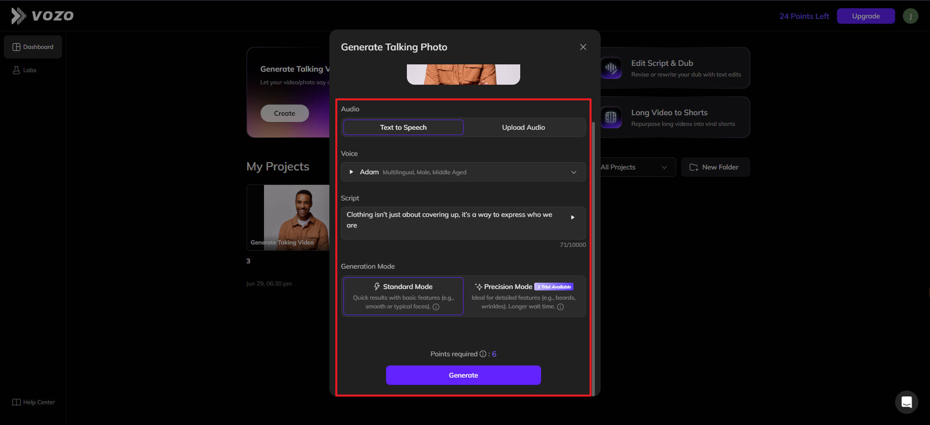This screenshot has width=930, height=425.
Task: Open the chat support widget
Action: tap(906, 402)
